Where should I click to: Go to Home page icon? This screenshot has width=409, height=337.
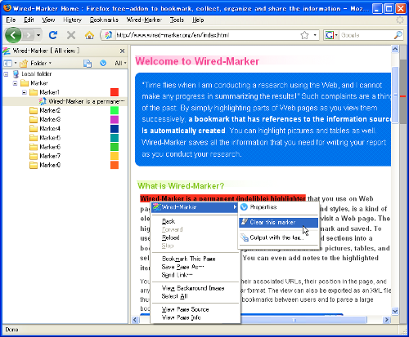point(89,35)
